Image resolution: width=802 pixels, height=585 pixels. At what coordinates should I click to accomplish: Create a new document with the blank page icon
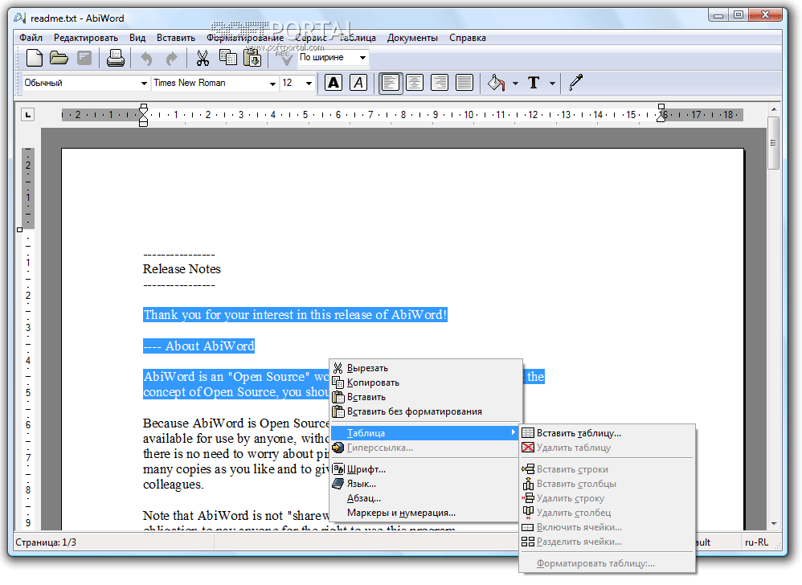tap(35, 58)
